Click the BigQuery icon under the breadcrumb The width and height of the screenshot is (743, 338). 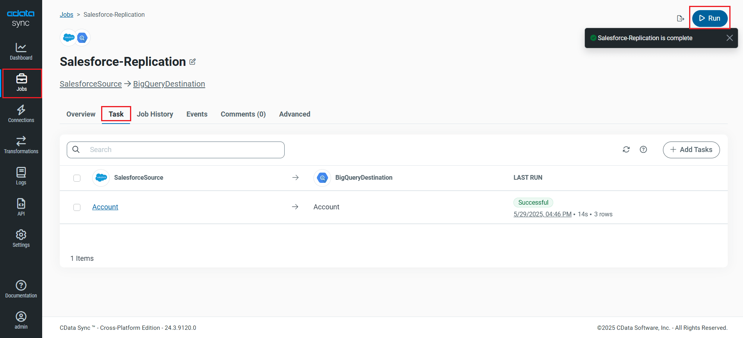point(82,38)
